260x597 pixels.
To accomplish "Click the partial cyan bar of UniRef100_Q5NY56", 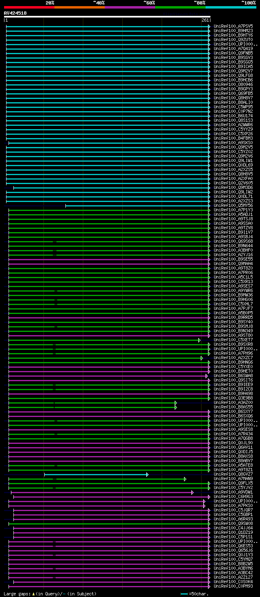I will tap(138, 205).
